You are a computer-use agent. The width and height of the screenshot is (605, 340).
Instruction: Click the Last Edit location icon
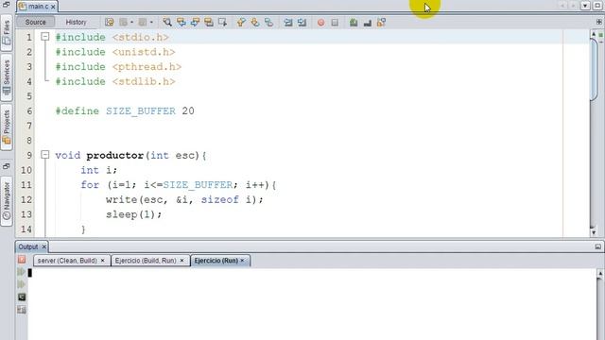pos(110,23)
